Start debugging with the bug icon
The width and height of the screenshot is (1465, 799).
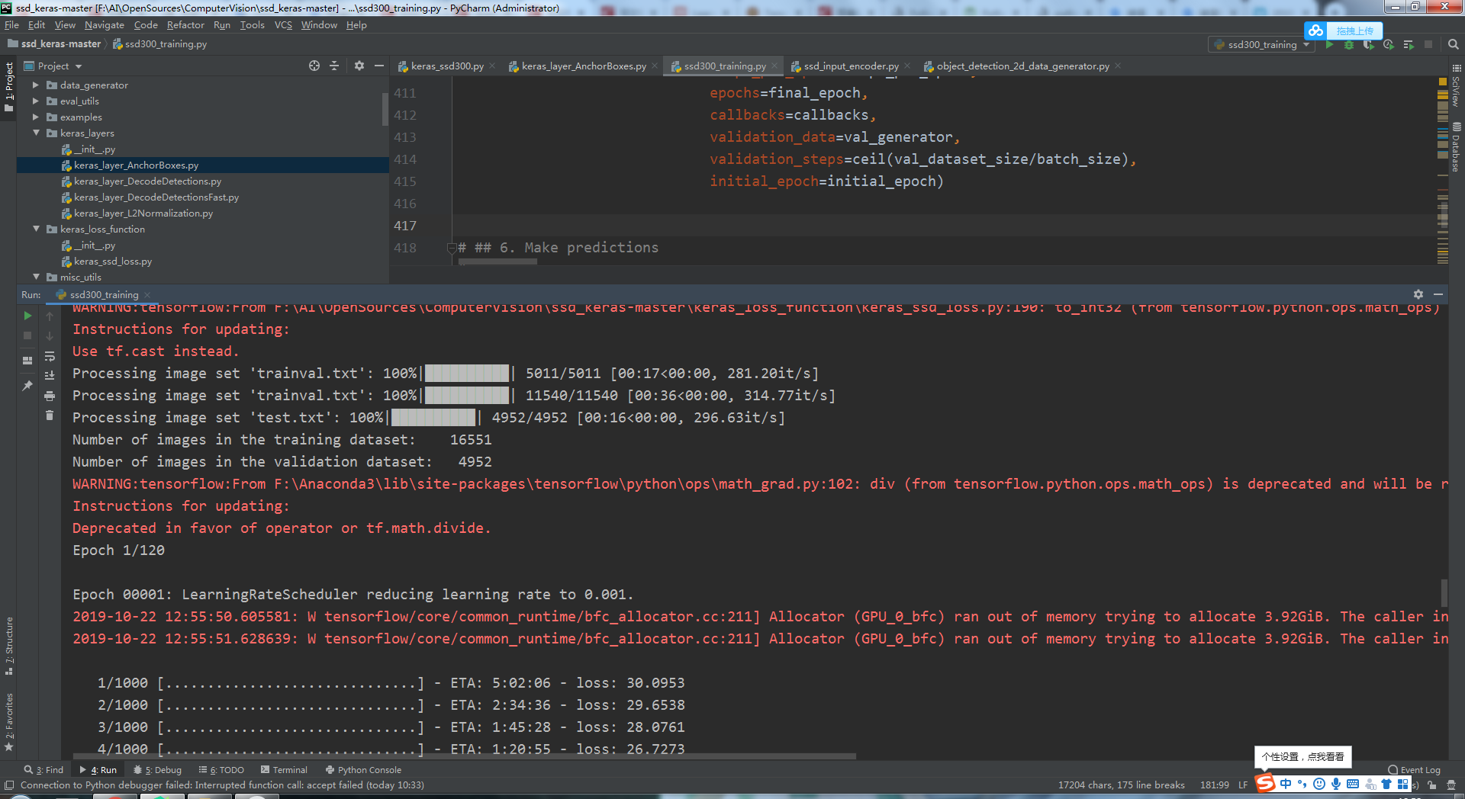pyautogui.click(x=1349, y=45)
